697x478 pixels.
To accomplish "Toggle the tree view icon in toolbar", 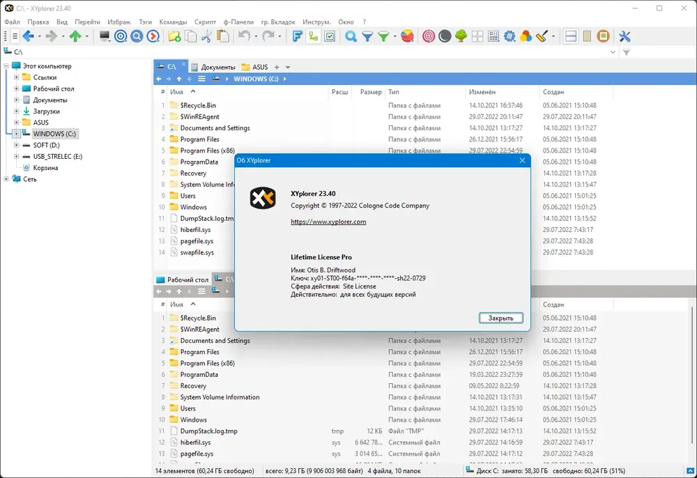I will [x=314, y=36].
